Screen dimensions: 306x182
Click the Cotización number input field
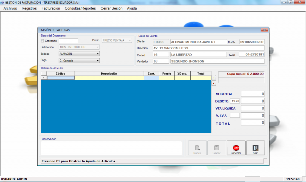click(68, 41)
